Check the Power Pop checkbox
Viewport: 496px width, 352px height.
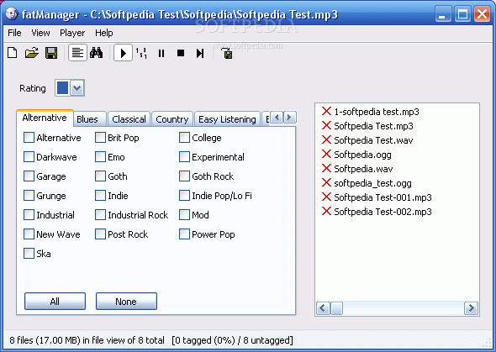coord(184,234)
